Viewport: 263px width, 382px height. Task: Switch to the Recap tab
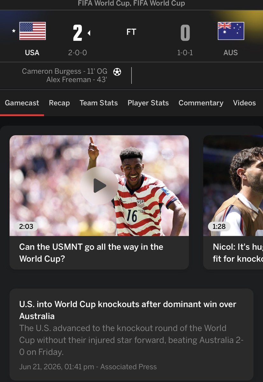[59, 103]
